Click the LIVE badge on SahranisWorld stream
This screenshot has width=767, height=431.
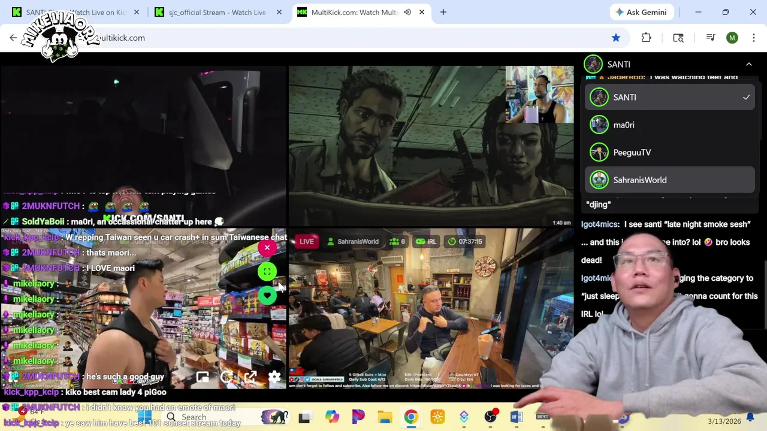(x=306, y=241)
